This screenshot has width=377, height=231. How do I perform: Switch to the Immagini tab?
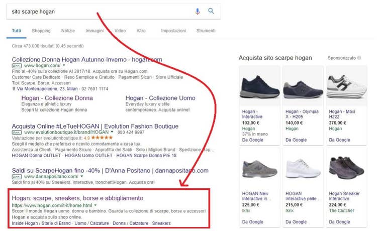click(95, 31)
